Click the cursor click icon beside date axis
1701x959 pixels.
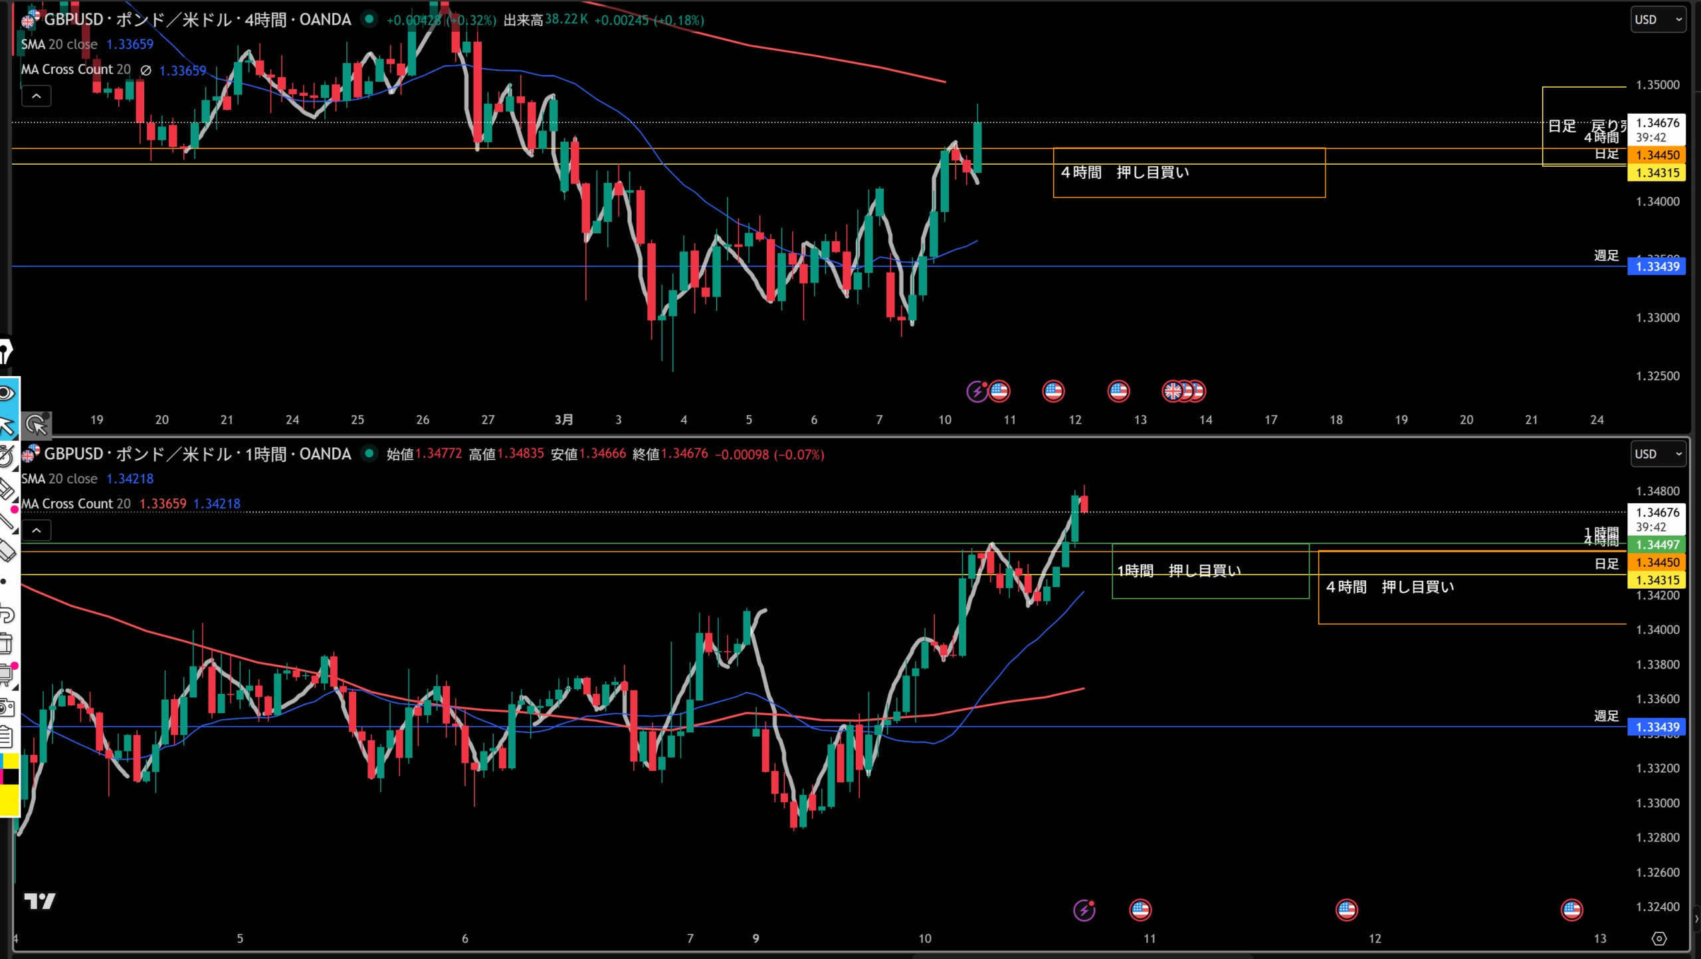pos(36,424)
